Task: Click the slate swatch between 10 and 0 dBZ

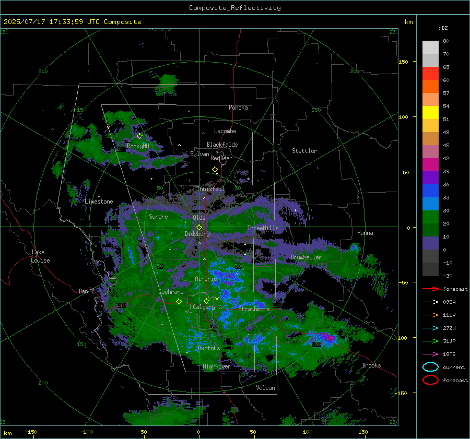Action: 430,243
